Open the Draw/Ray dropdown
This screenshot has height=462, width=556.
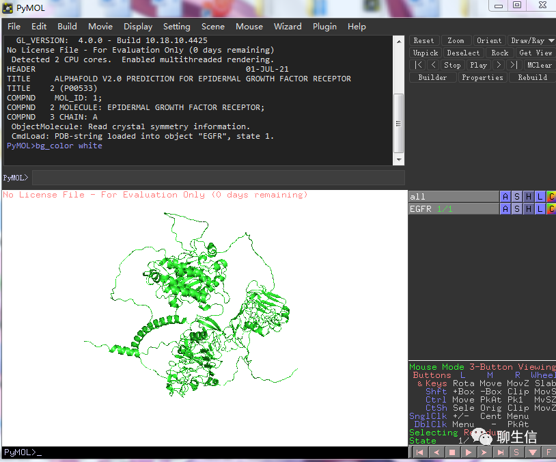tap(531, 40)
